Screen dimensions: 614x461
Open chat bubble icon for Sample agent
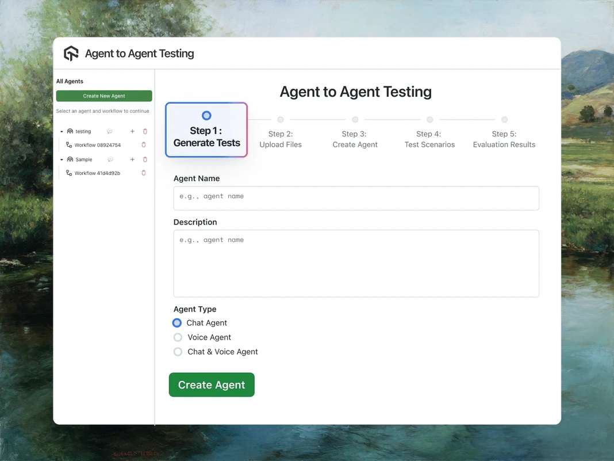(110, 159)
